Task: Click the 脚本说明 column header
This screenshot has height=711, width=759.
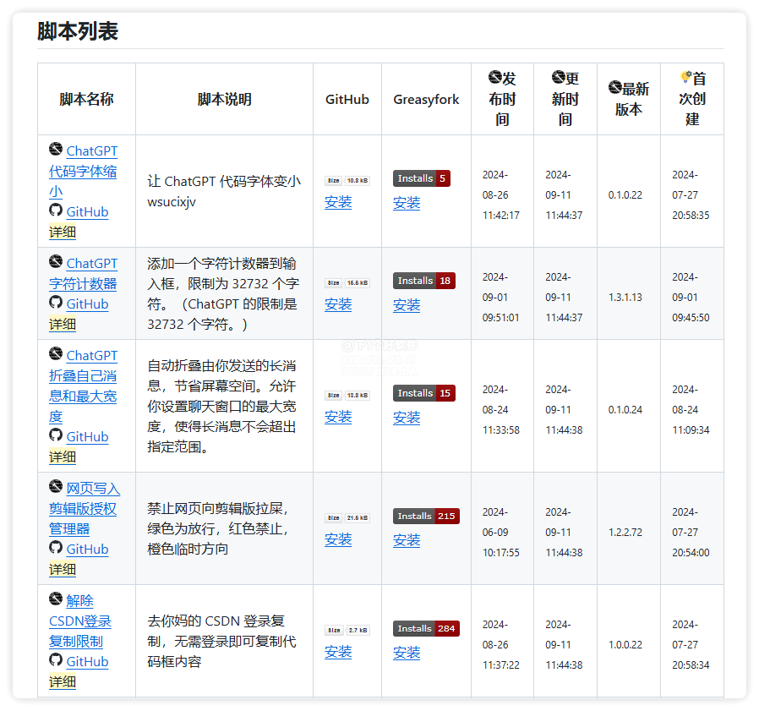Action: point(224,99)
